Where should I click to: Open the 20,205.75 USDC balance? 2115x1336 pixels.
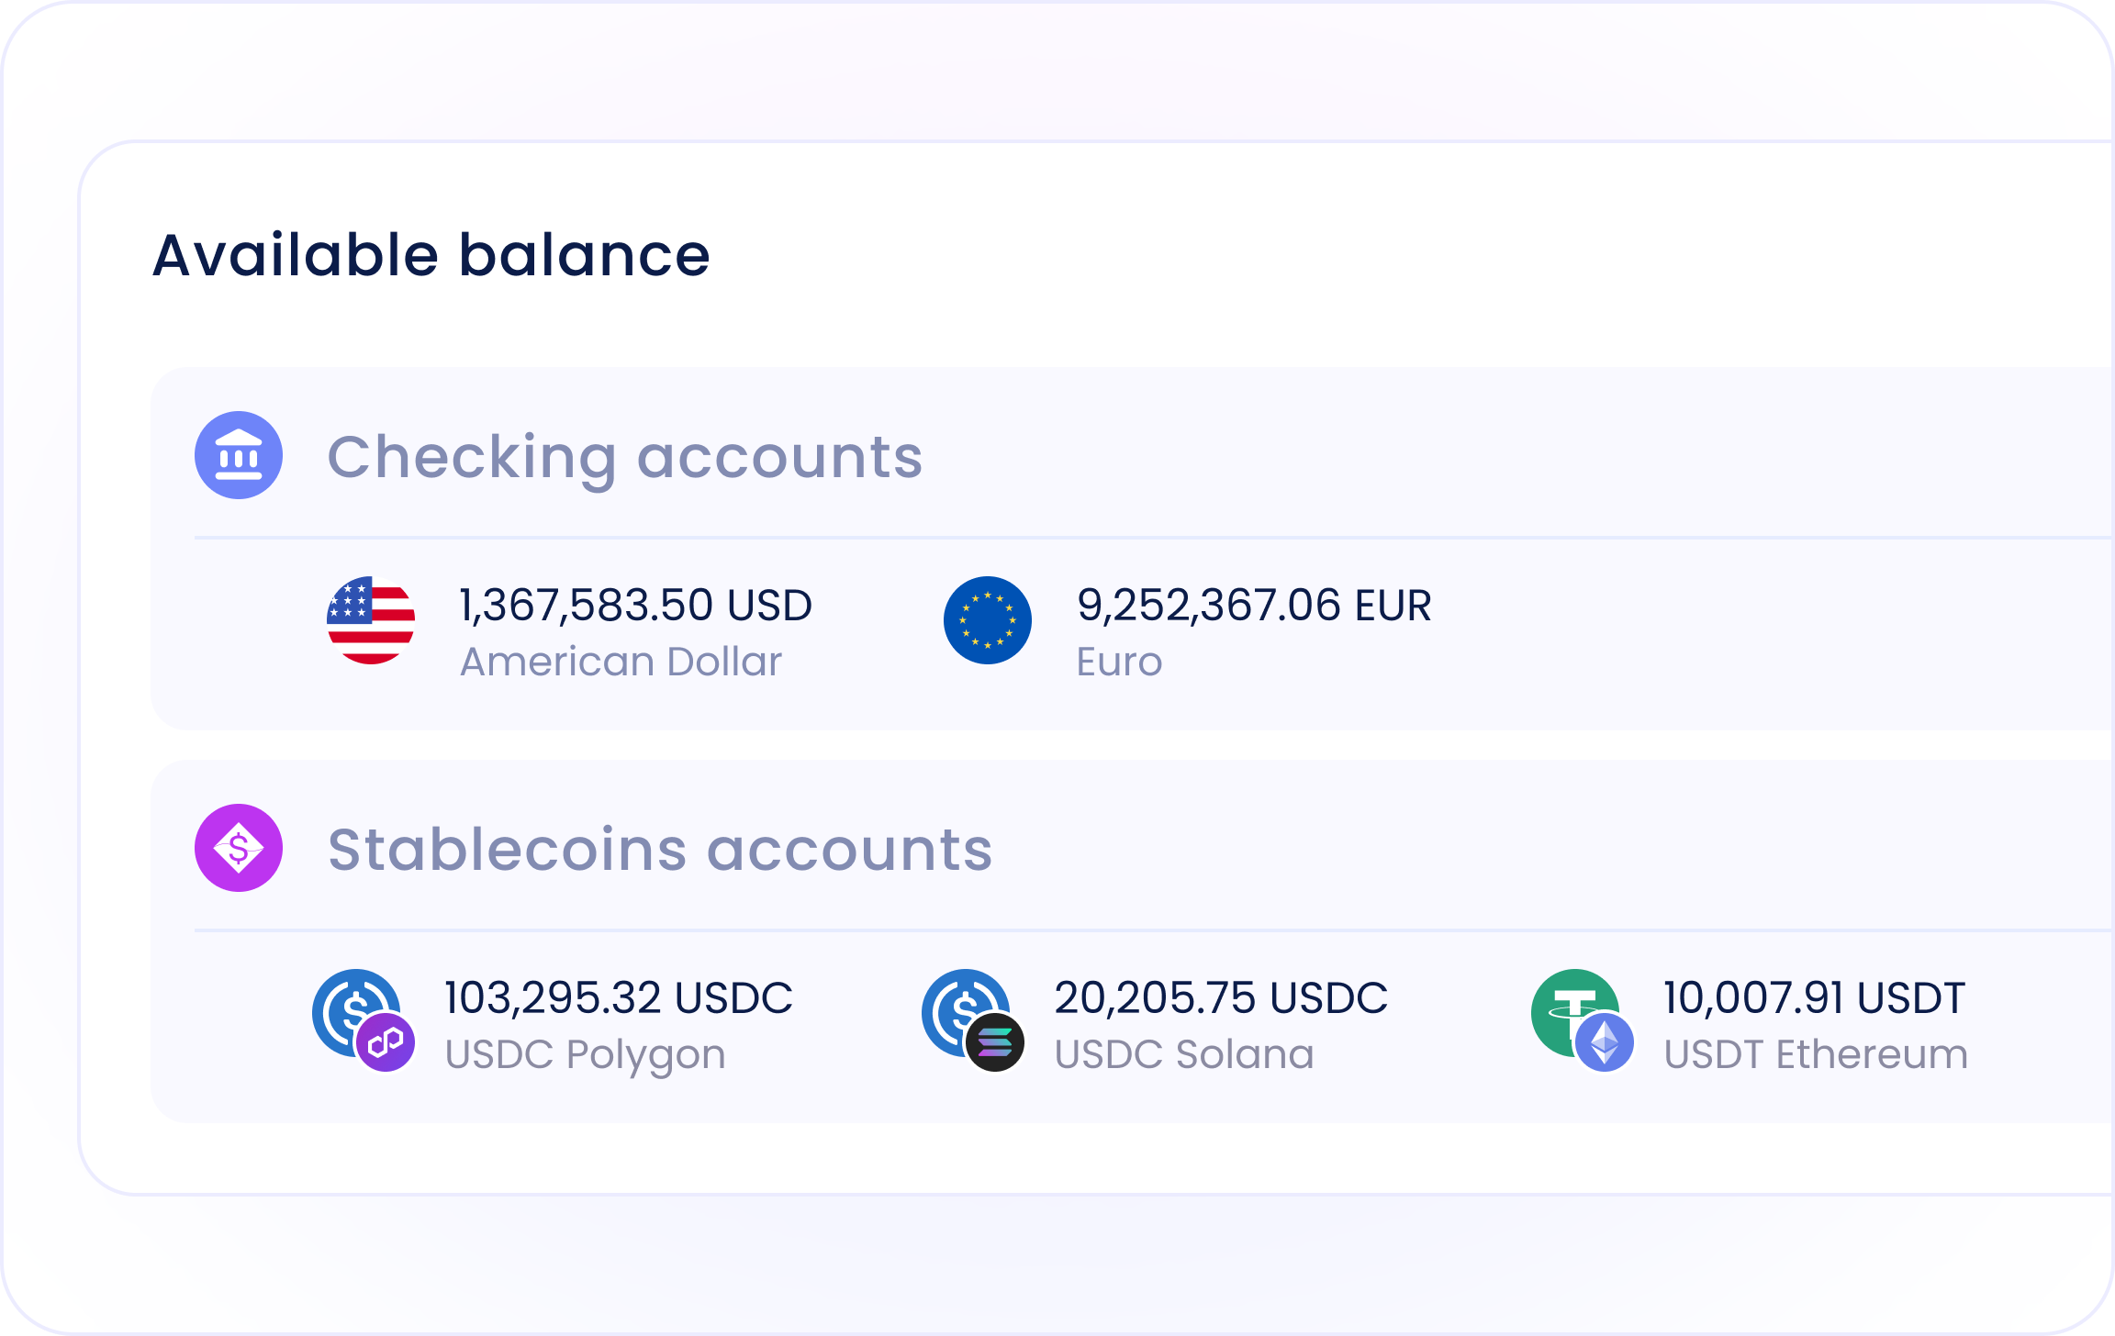1221,998
